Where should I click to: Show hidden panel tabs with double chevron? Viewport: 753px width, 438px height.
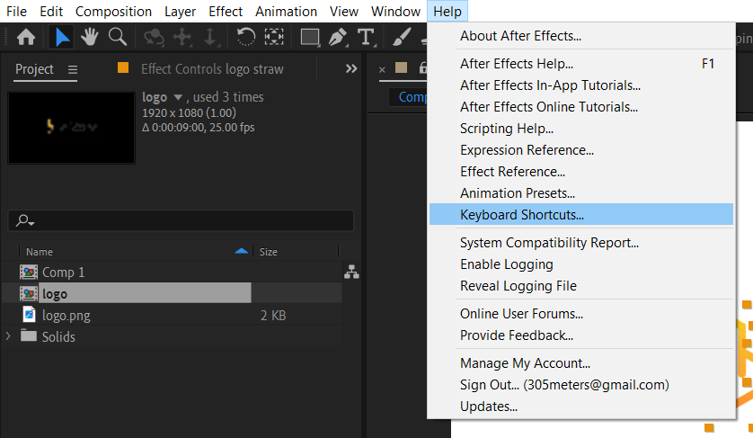click(351, 69)
